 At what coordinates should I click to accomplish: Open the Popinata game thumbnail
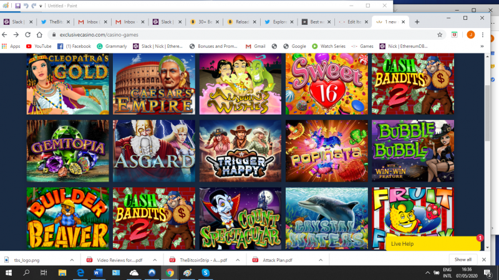pyautogui.click(x=326, y=151)
